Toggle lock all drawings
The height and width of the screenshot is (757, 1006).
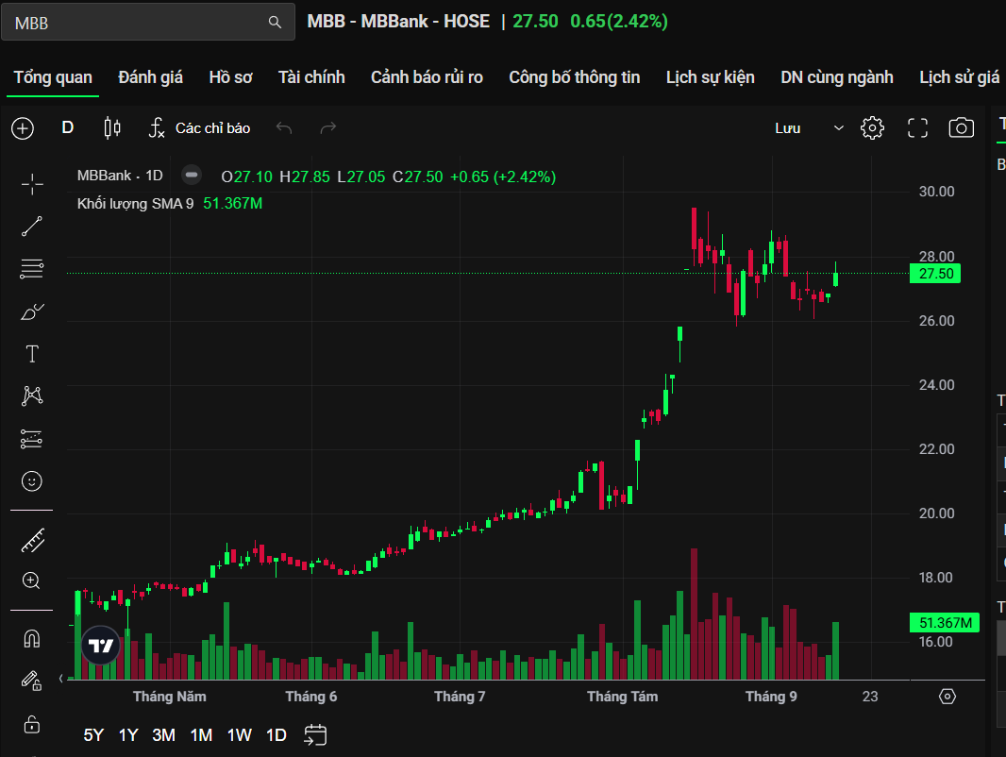(32, 724)
